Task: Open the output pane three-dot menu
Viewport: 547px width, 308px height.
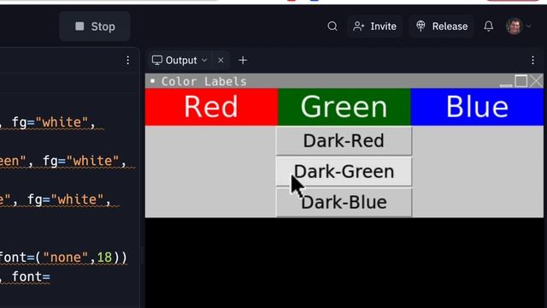Action: pos(532,61)
